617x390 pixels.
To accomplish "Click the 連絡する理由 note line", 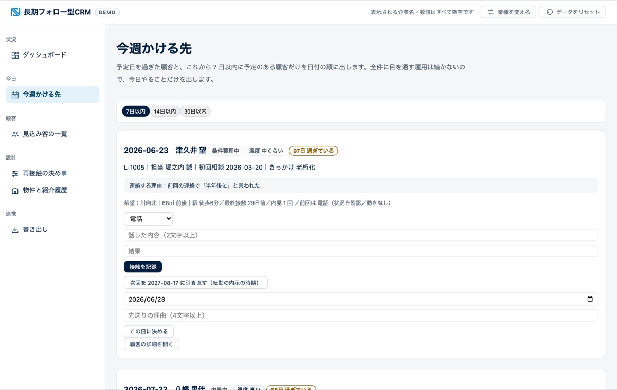I will tap(361, 185).
